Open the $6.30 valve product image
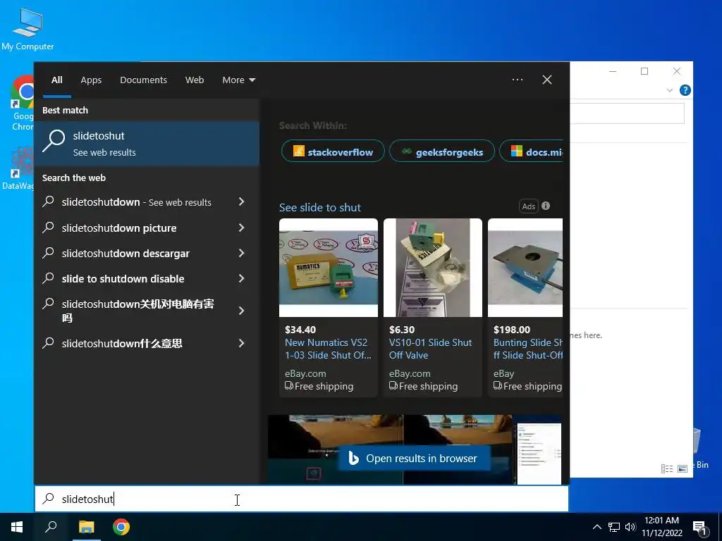 pyautogui.click(x=433, y=268)
